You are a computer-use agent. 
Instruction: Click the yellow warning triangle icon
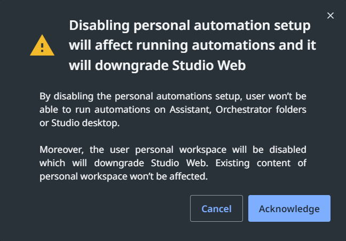coord(41,46)
